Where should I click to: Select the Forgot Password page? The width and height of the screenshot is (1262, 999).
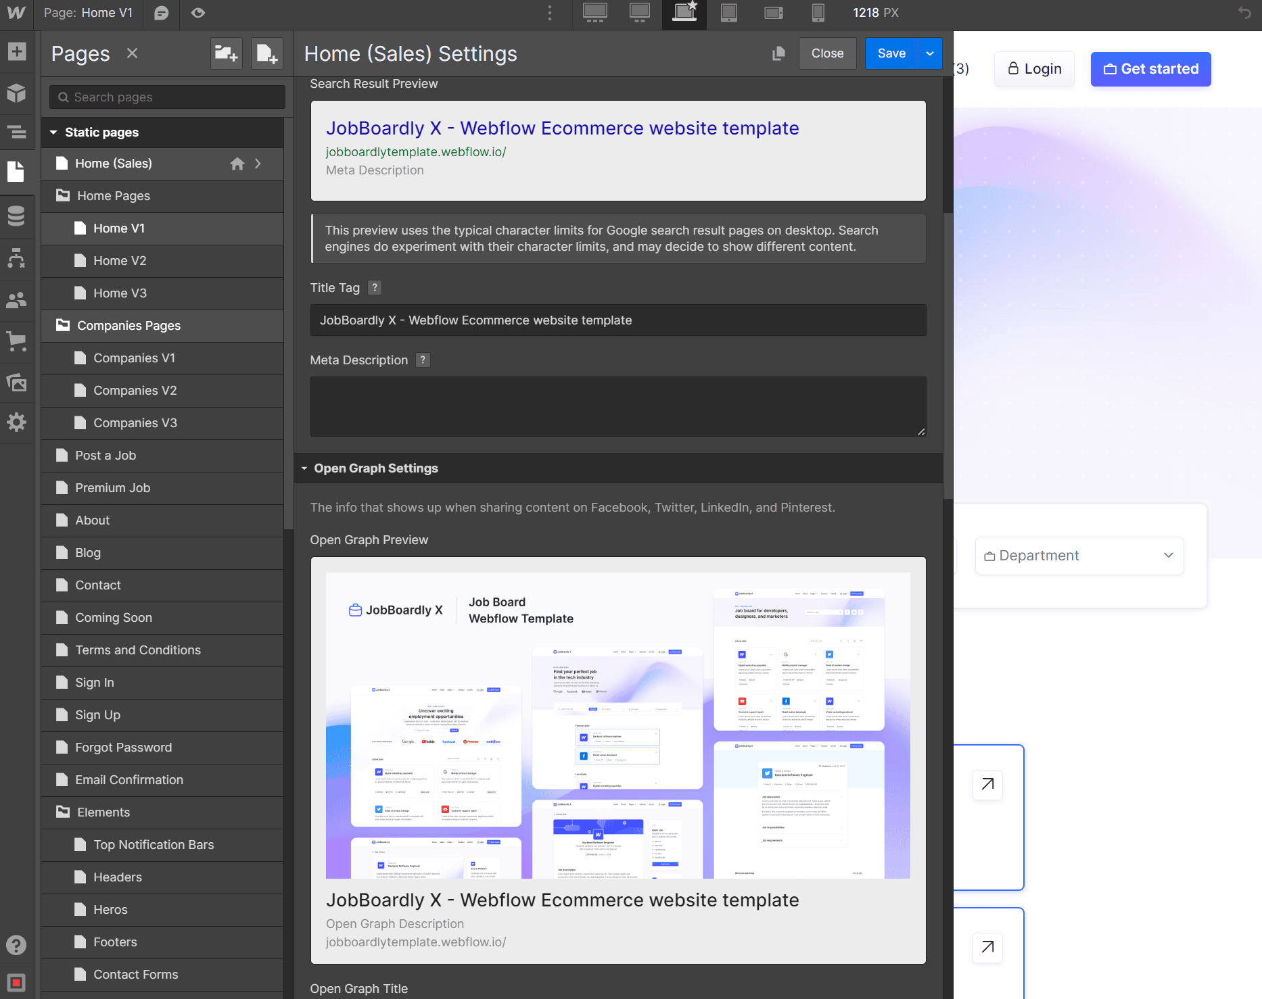pos(162,748)
